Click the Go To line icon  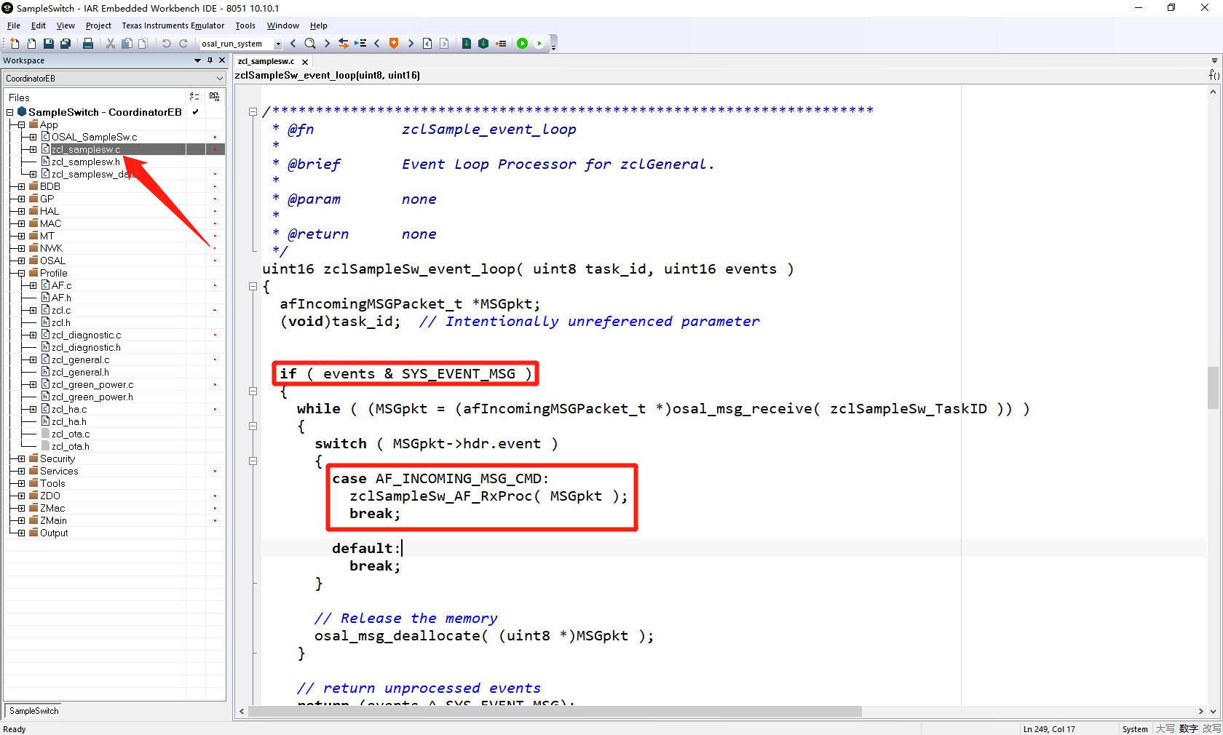coord(360,44)
